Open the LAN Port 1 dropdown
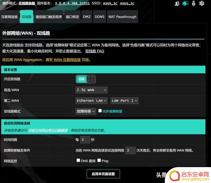Screen dimensions: 211x183 pos(125,101)
